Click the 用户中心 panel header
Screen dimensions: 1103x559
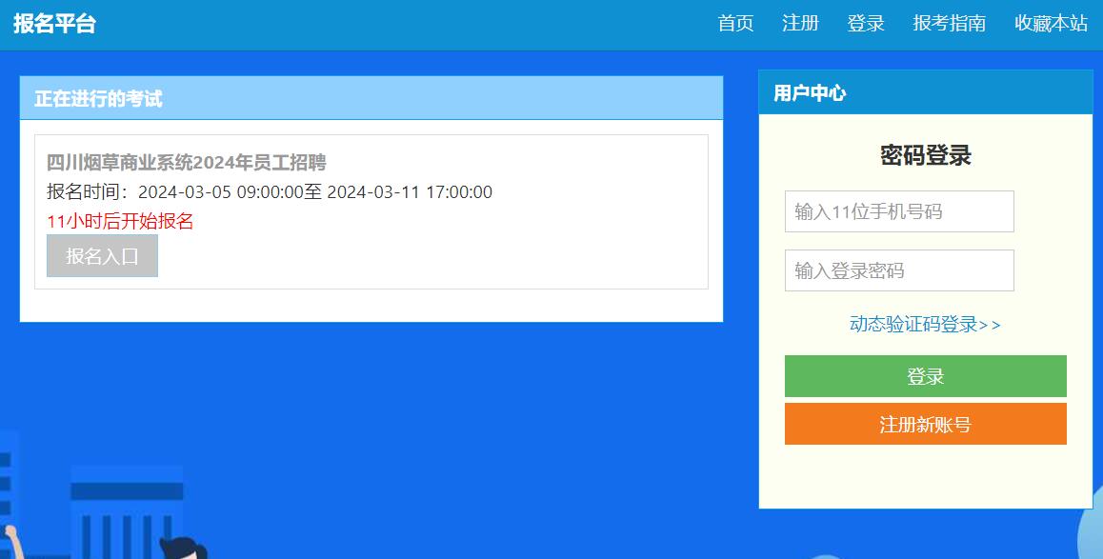click(925, 92)
